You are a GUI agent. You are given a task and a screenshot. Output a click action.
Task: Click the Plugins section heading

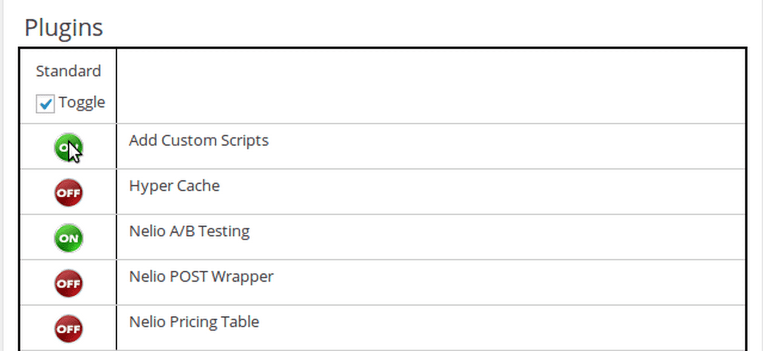click(x=64, y=27)
